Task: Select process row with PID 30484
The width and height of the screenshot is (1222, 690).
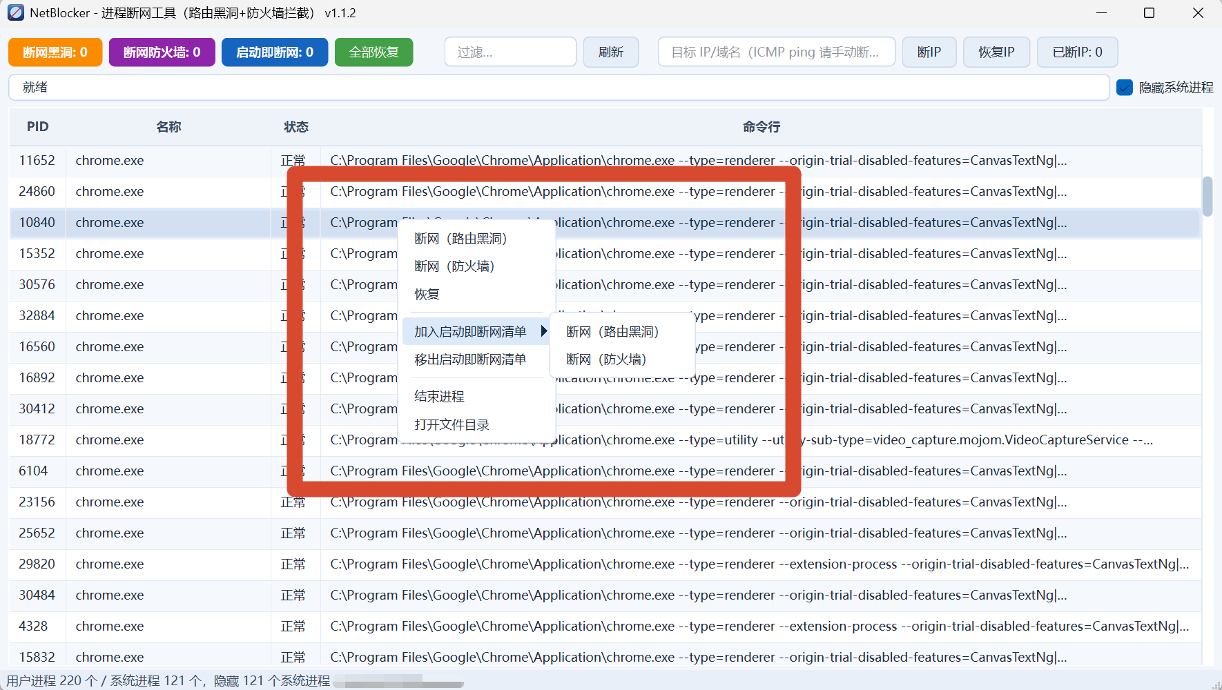Action: click(605, 595)
